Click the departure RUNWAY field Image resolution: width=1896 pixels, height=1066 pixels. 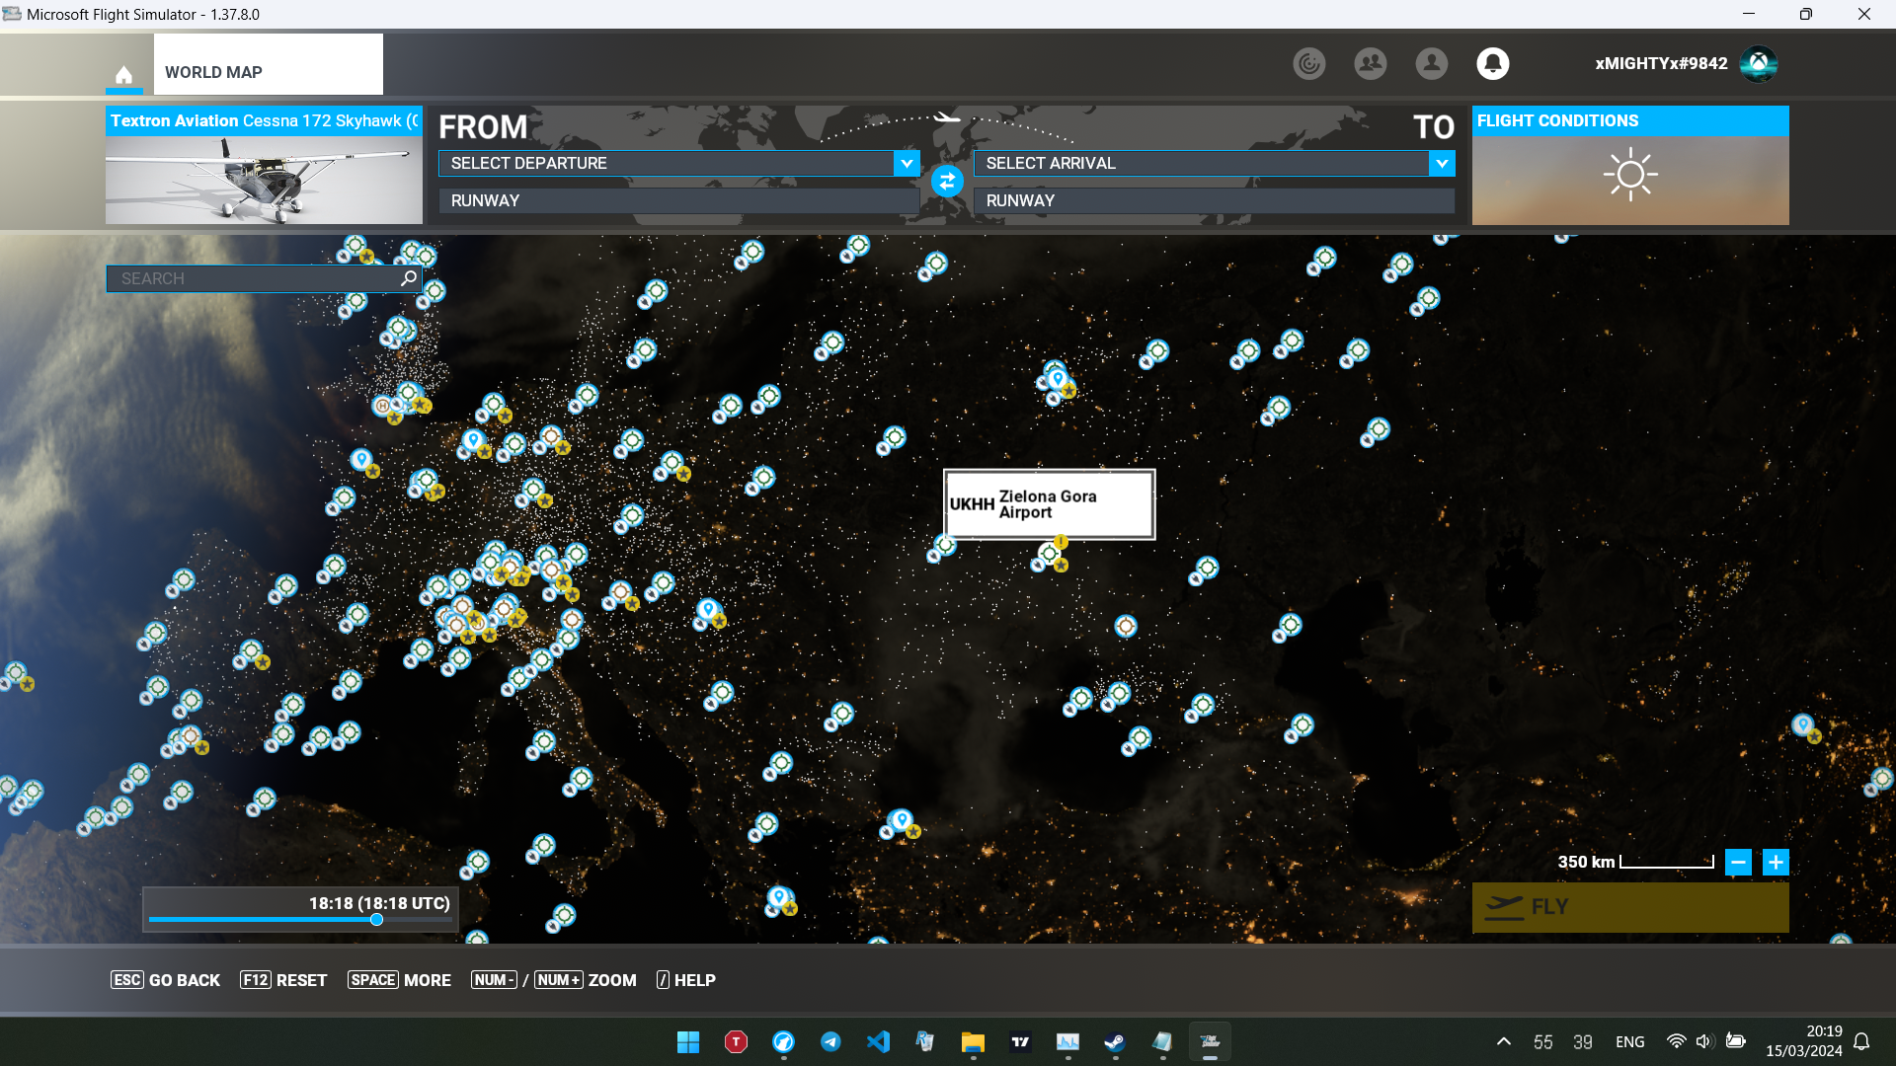coord(678,200)
